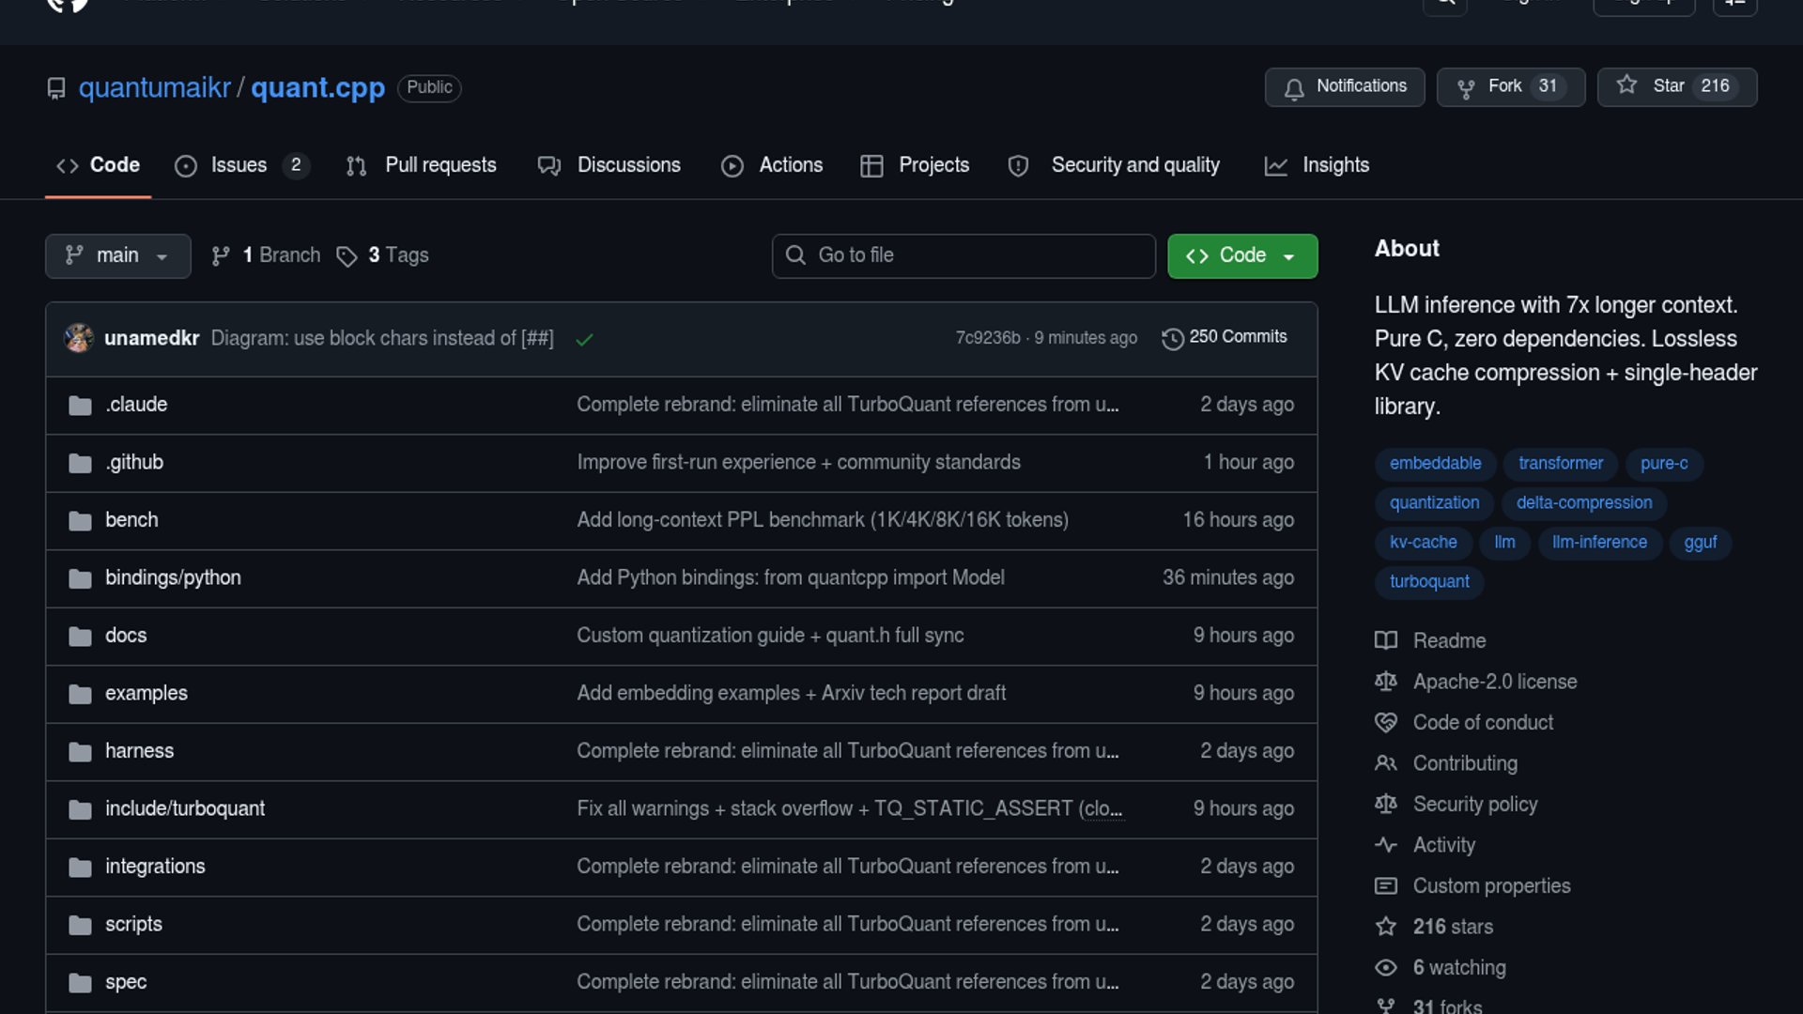This screenshot has width=1803, height=1014.
Task: Click the Star icon button
Action: (1627, 85)
